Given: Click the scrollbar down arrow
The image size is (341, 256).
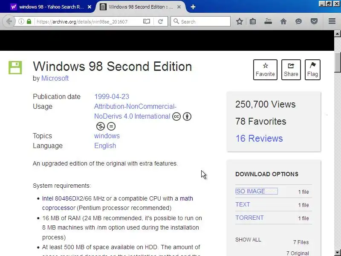Looking at the screenshot, I should [337, 253].
